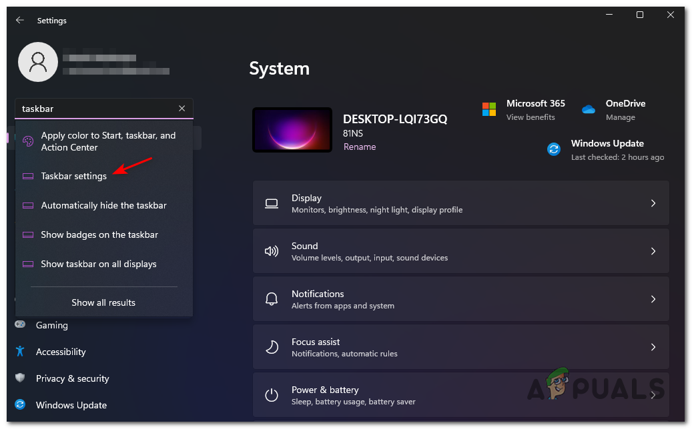
Task: Select Show badges on the taskbar
Action: click(x=99, y=235)
